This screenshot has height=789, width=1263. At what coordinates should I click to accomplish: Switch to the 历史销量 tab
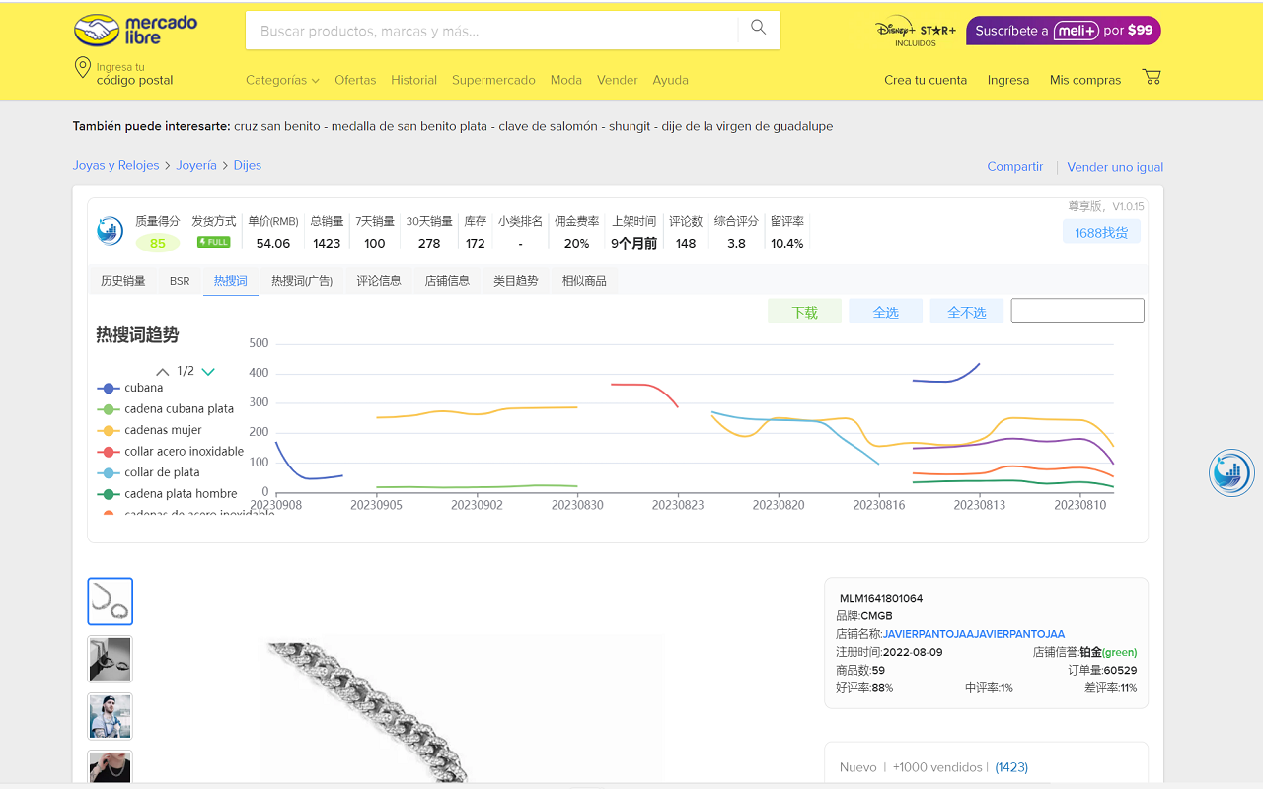123,281
